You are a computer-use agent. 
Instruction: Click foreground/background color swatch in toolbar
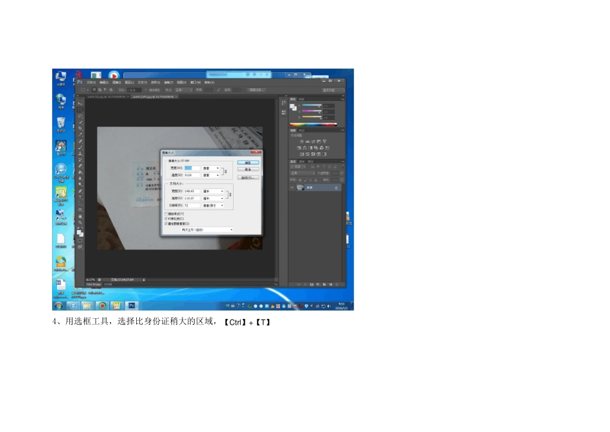pos(80,233)
